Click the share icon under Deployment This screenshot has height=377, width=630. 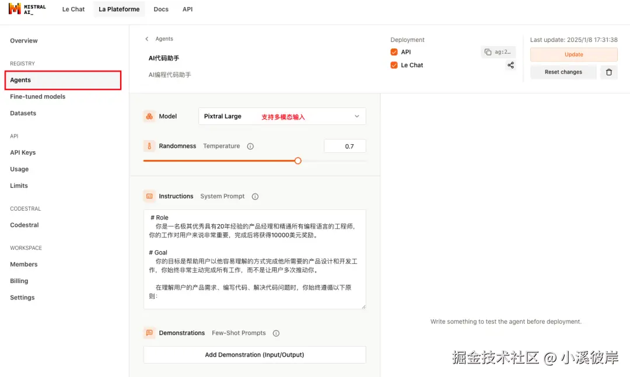click(510, 65)
